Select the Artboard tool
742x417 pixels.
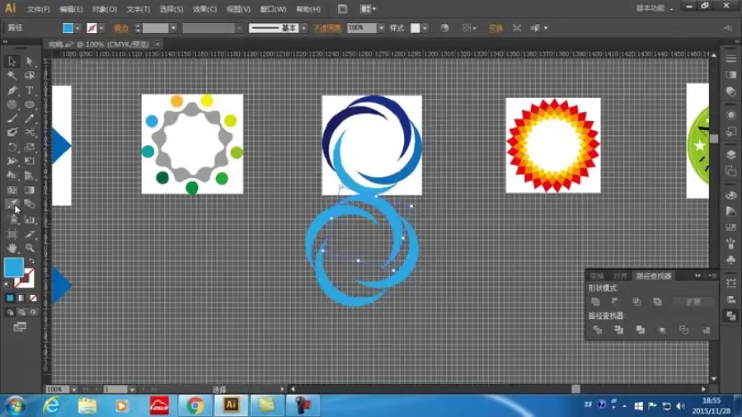click(12, 233)
